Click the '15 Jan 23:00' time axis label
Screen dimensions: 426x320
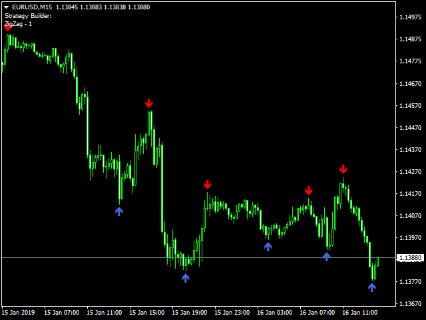tap(232, 313)
